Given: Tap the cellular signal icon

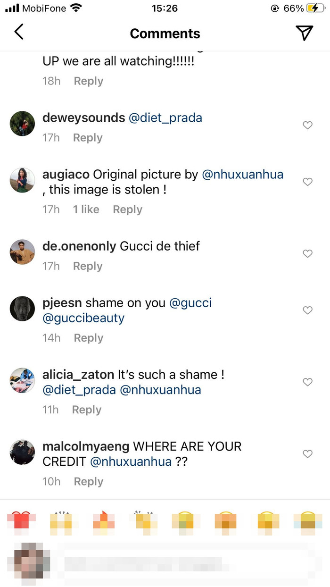Looking at the screenshot, I should (12, 8).
